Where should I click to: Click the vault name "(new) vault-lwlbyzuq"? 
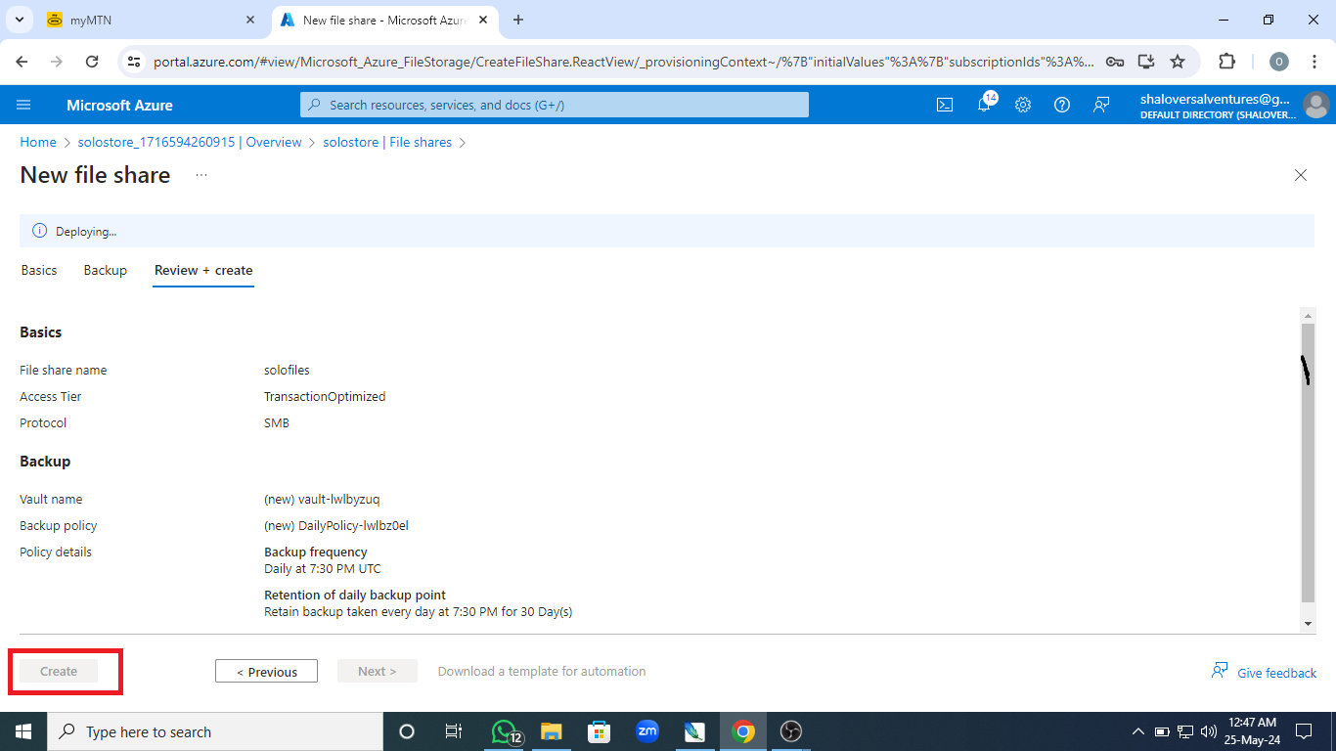(x=322, y=499)
